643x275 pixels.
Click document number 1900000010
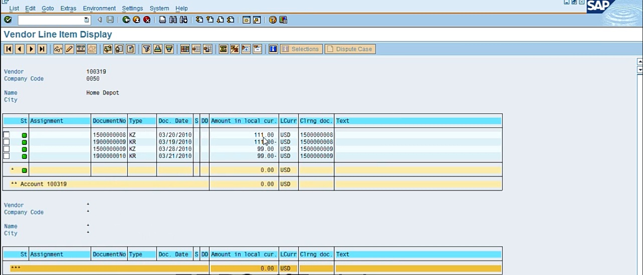pos(109,156)
